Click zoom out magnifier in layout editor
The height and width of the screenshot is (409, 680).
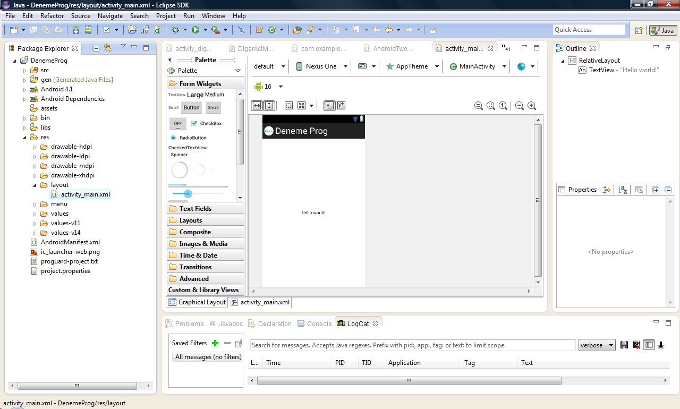[x=520, y=106]
